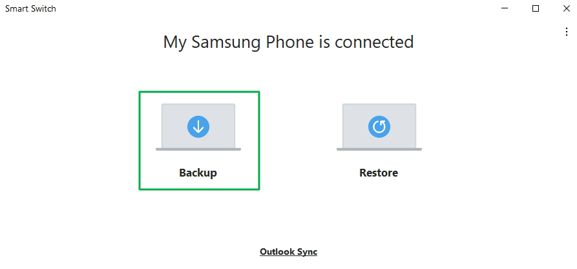This screenshot has height=269, width=577.
Task: Click the word 'connected' in the heading
Action: pos(375,42)
